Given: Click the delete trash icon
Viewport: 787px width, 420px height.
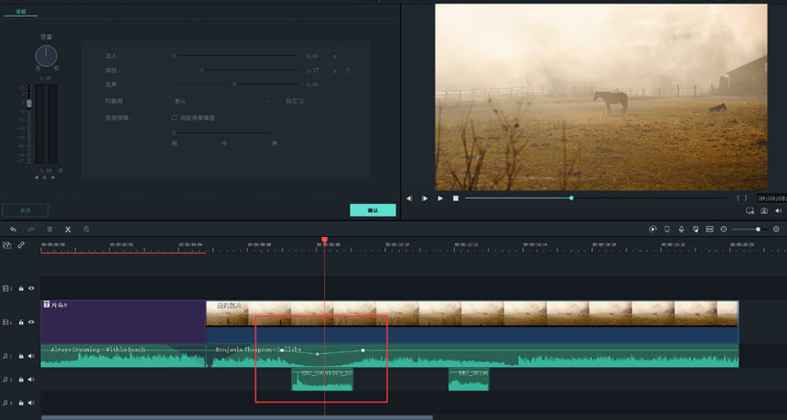Looking at the screenshot, I should pyautogui.click(x=49, y=229).
